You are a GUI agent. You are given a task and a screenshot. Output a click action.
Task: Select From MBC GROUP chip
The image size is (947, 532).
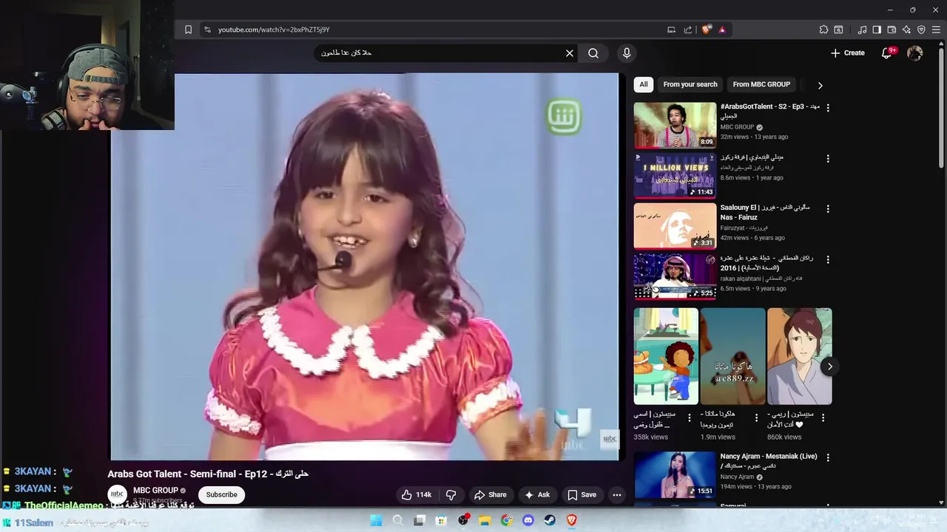(x=761, y=84)
